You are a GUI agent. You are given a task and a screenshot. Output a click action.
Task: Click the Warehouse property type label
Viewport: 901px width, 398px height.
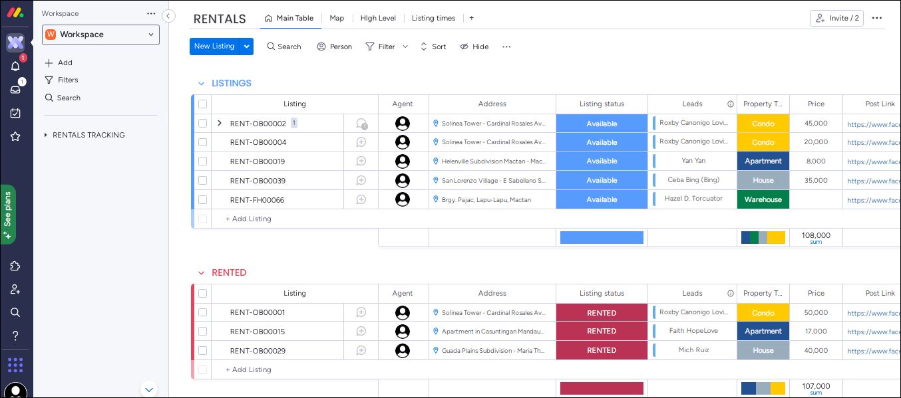click(x=763, y=199)
